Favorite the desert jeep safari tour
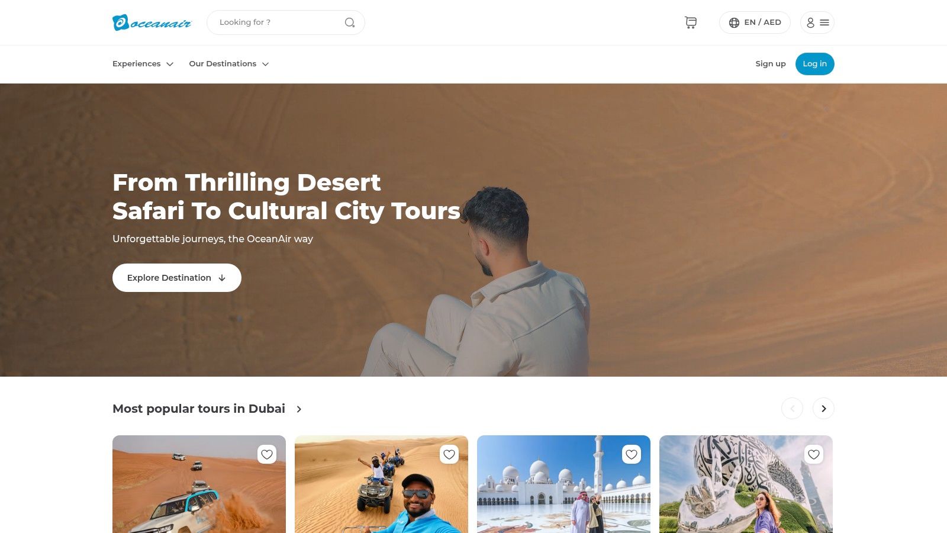 (x=267, y=454)
